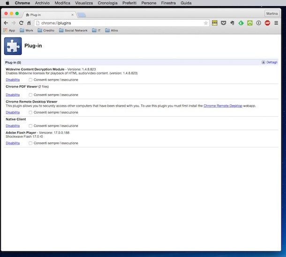The image size is (286, 257).
Task: Bookmark this page with the star
Action: pos(206,23)
